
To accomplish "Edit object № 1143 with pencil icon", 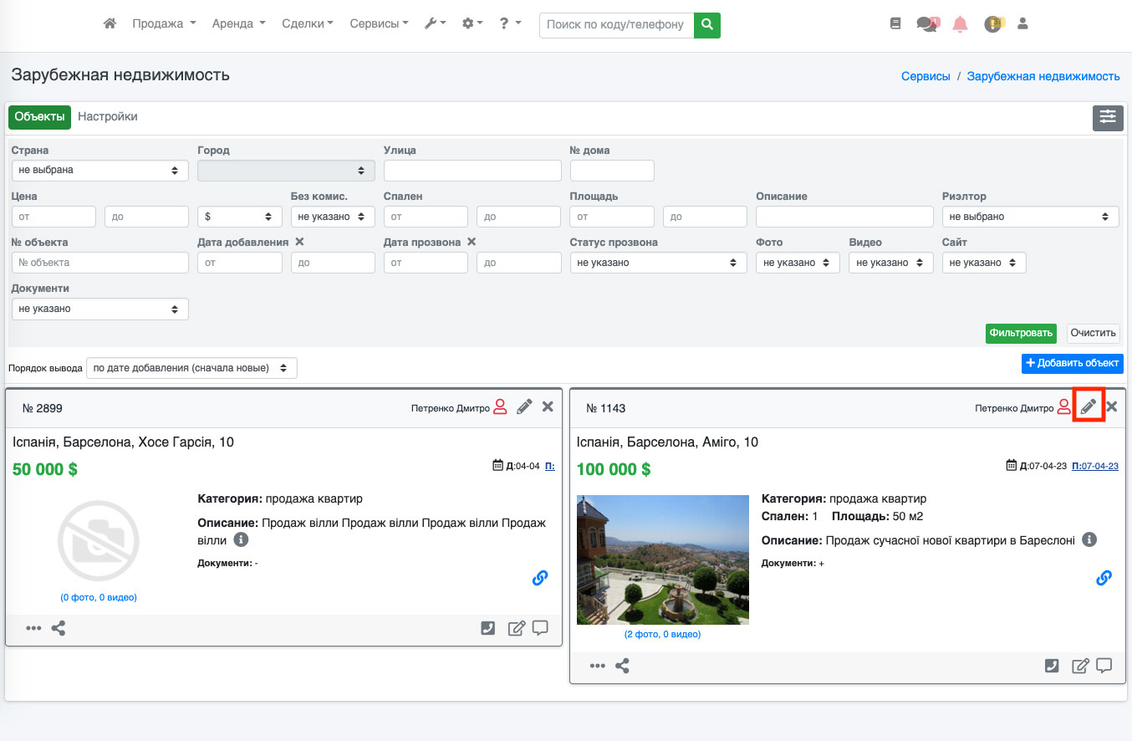I will point(1089,407).
